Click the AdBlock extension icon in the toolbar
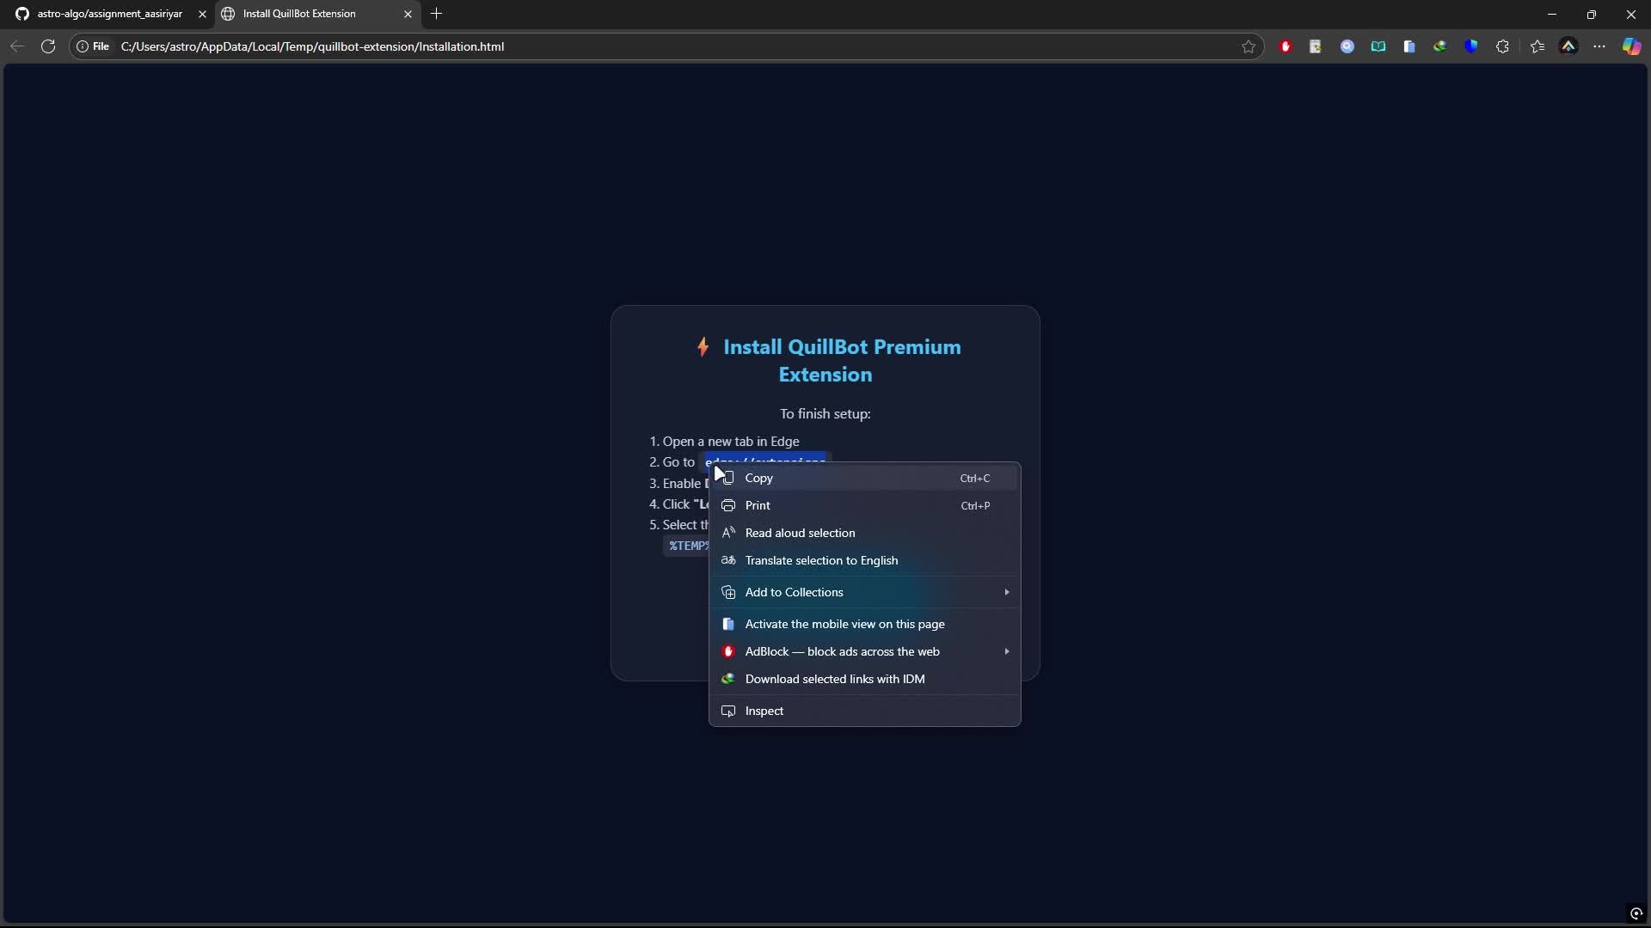Screen dimensions: 1651x928 tap(1286, 46)
